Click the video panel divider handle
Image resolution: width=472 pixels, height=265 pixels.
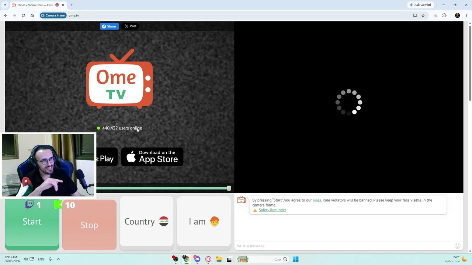[x=229, y=188]
